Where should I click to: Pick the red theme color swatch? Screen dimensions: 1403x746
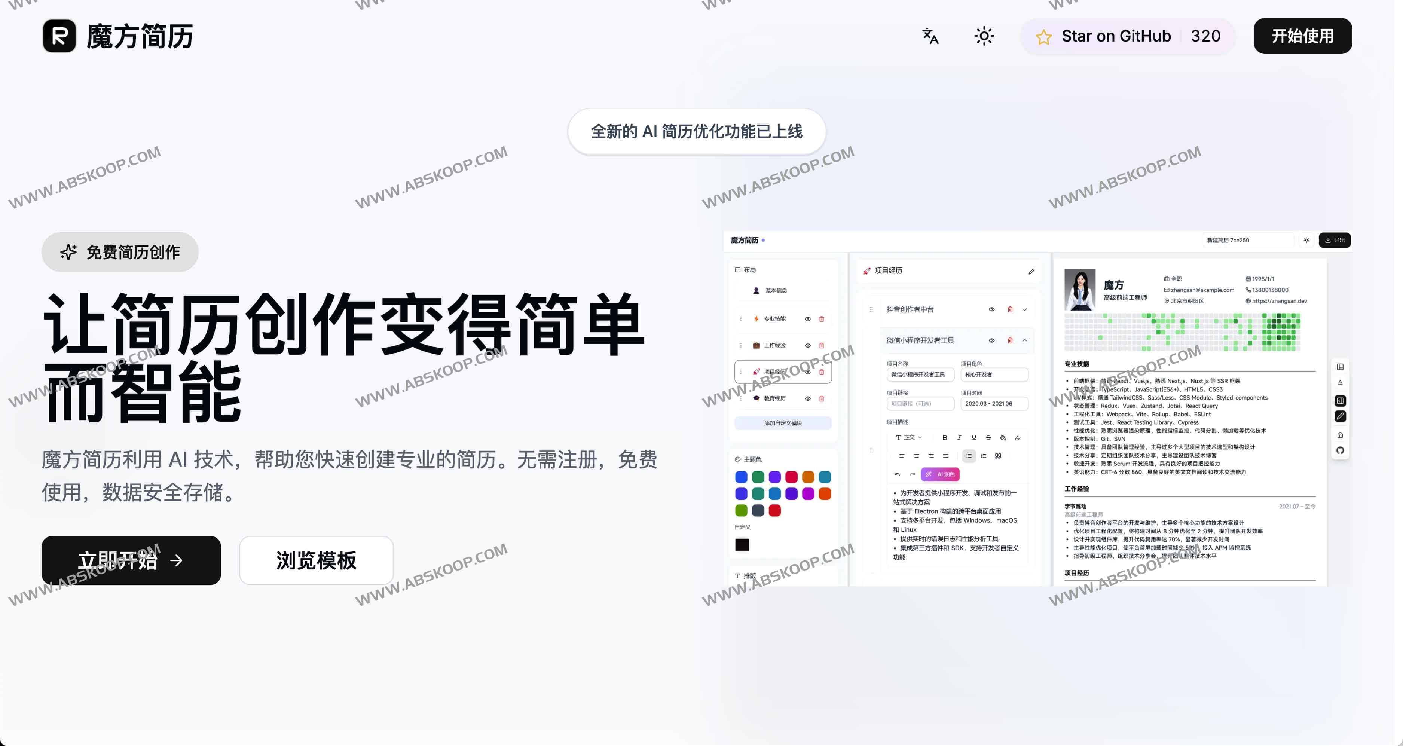[x=775, y=511]
